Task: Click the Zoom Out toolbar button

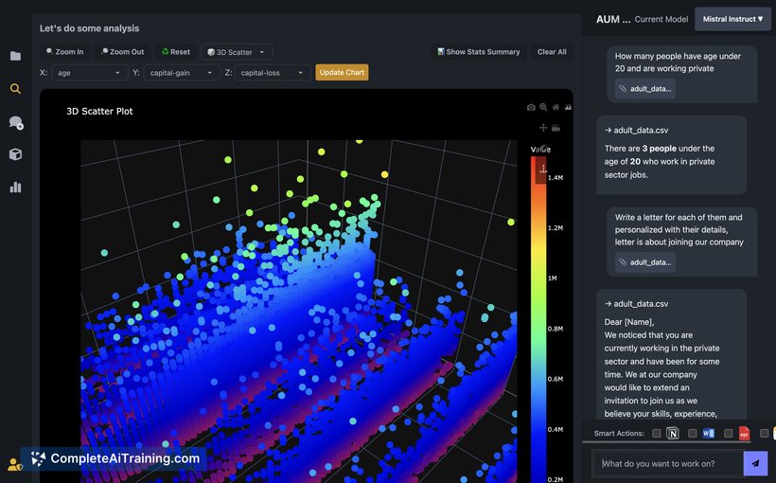Action: pyautogui.click(x=123, y=51)
